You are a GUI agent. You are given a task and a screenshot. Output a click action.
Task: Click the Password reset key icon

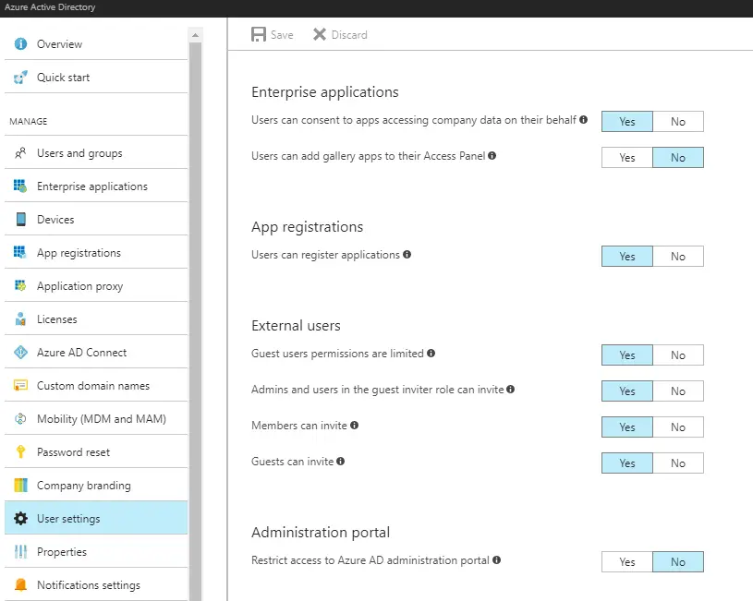pyautogui.click(x=20, y=451)
